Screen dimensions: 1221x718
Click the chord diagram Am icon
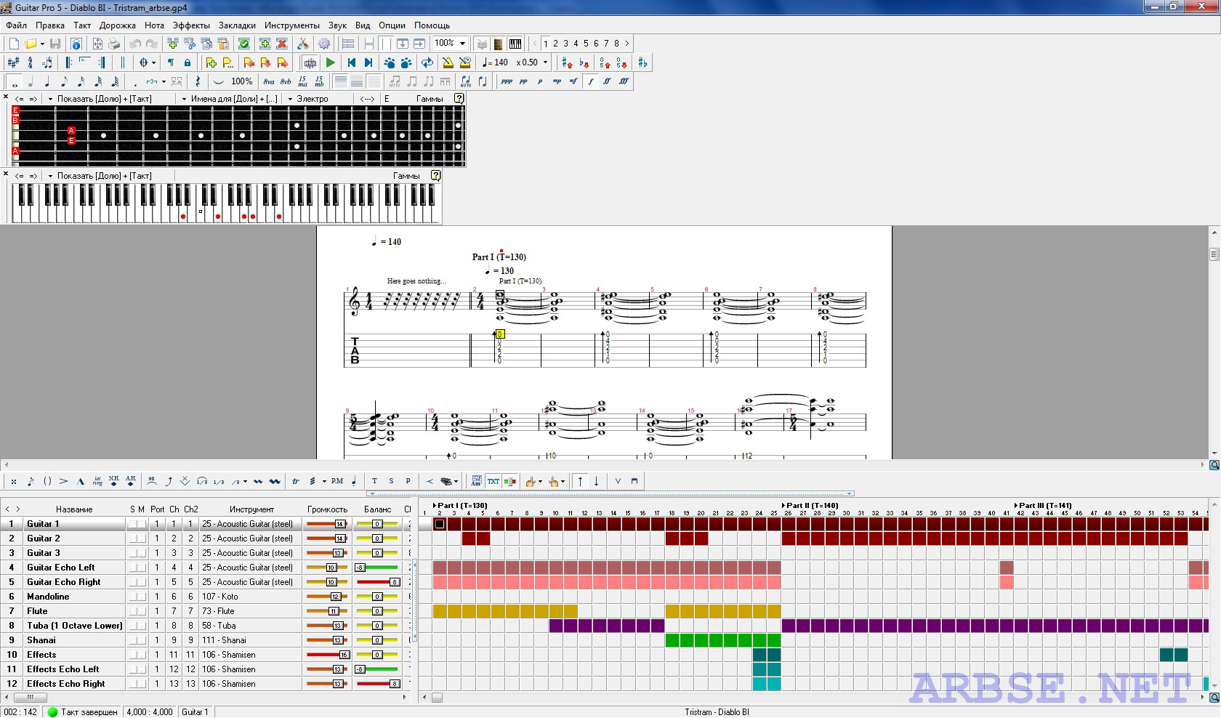[477, 481]
